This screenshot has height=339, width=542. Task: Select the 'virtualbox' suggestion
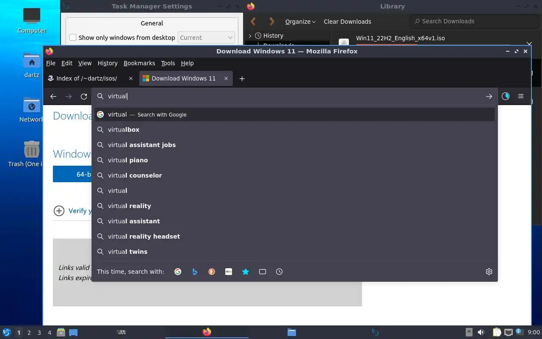pos(294,130)
